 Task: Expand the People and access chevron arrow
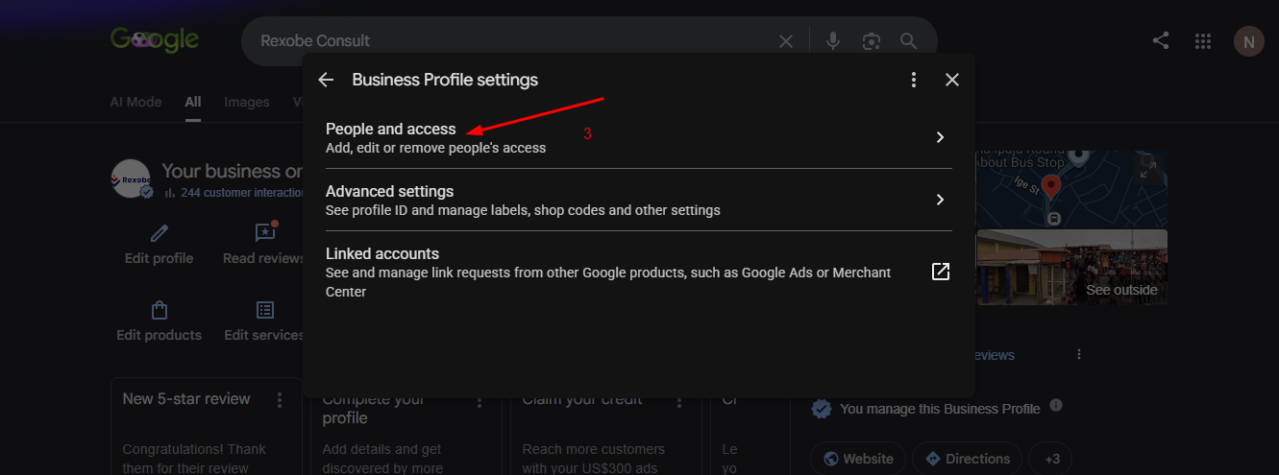(941, 137)
